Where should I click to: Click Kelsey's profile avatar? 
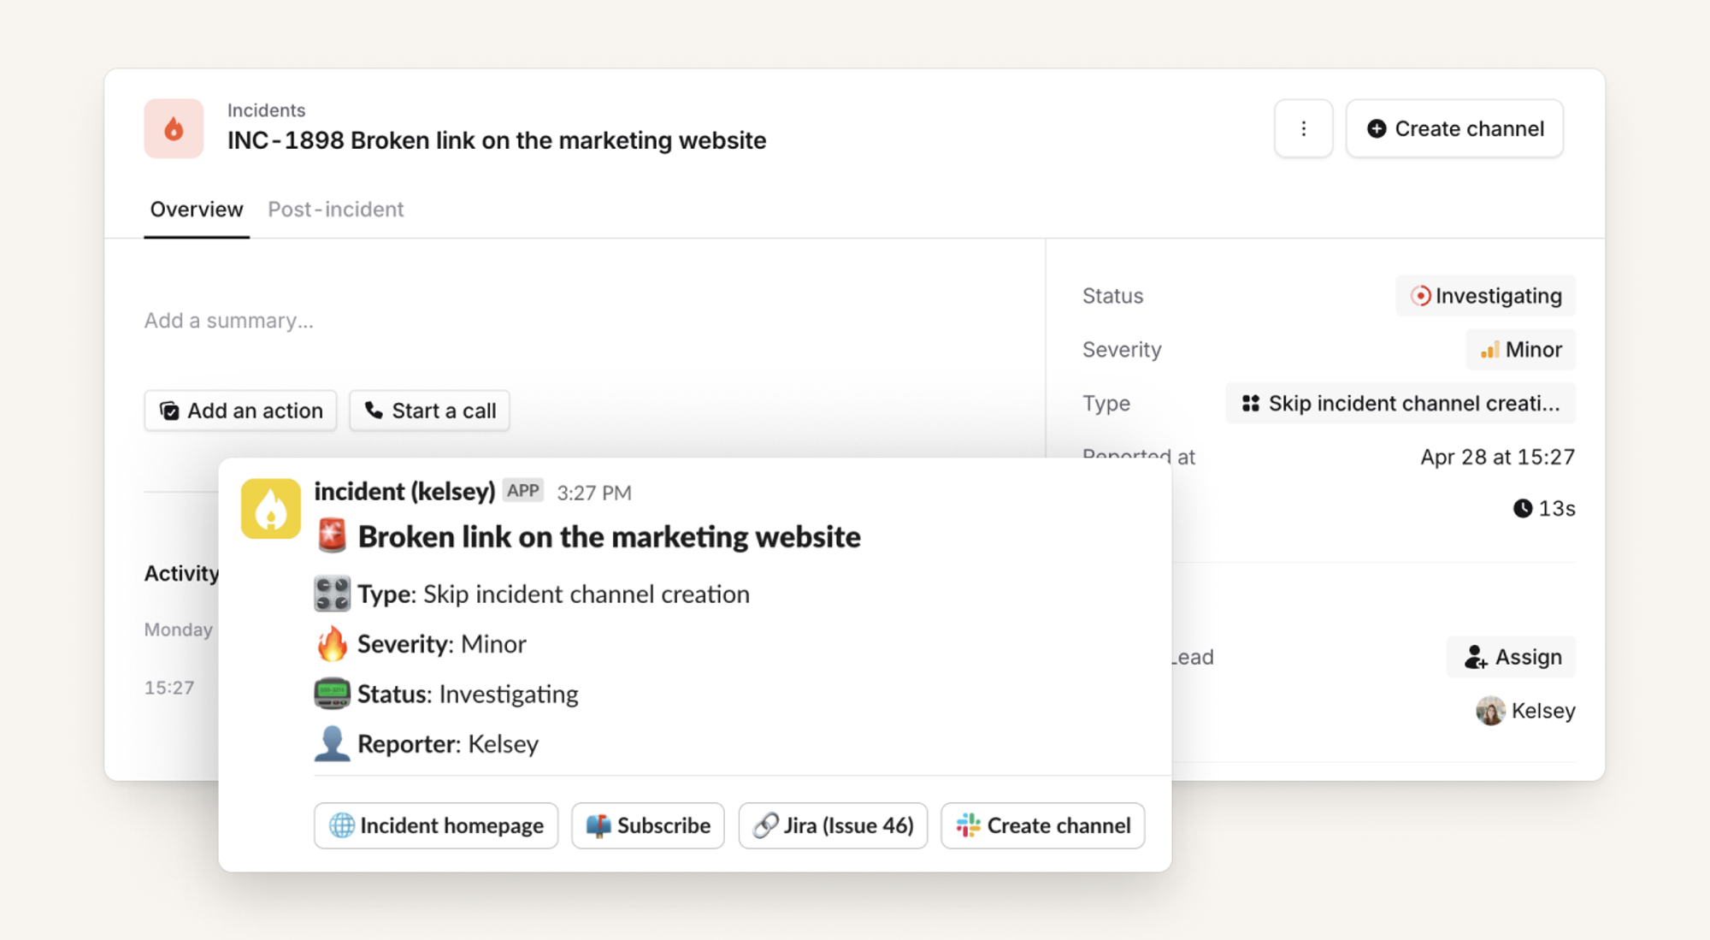(1490, 711)
